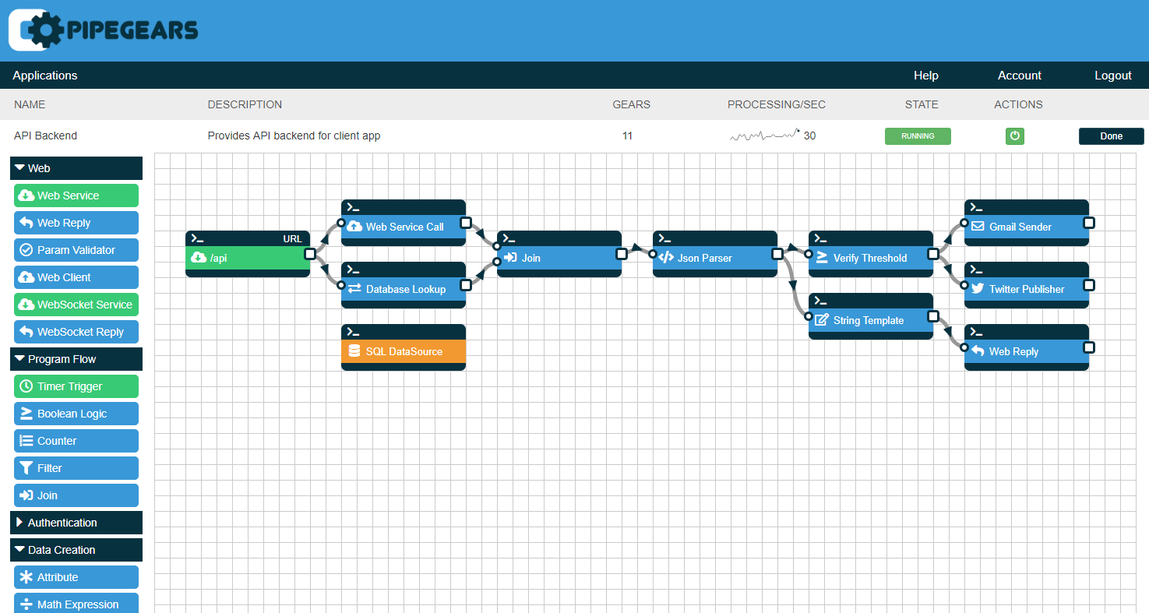Select the Filter palette item

76,468
